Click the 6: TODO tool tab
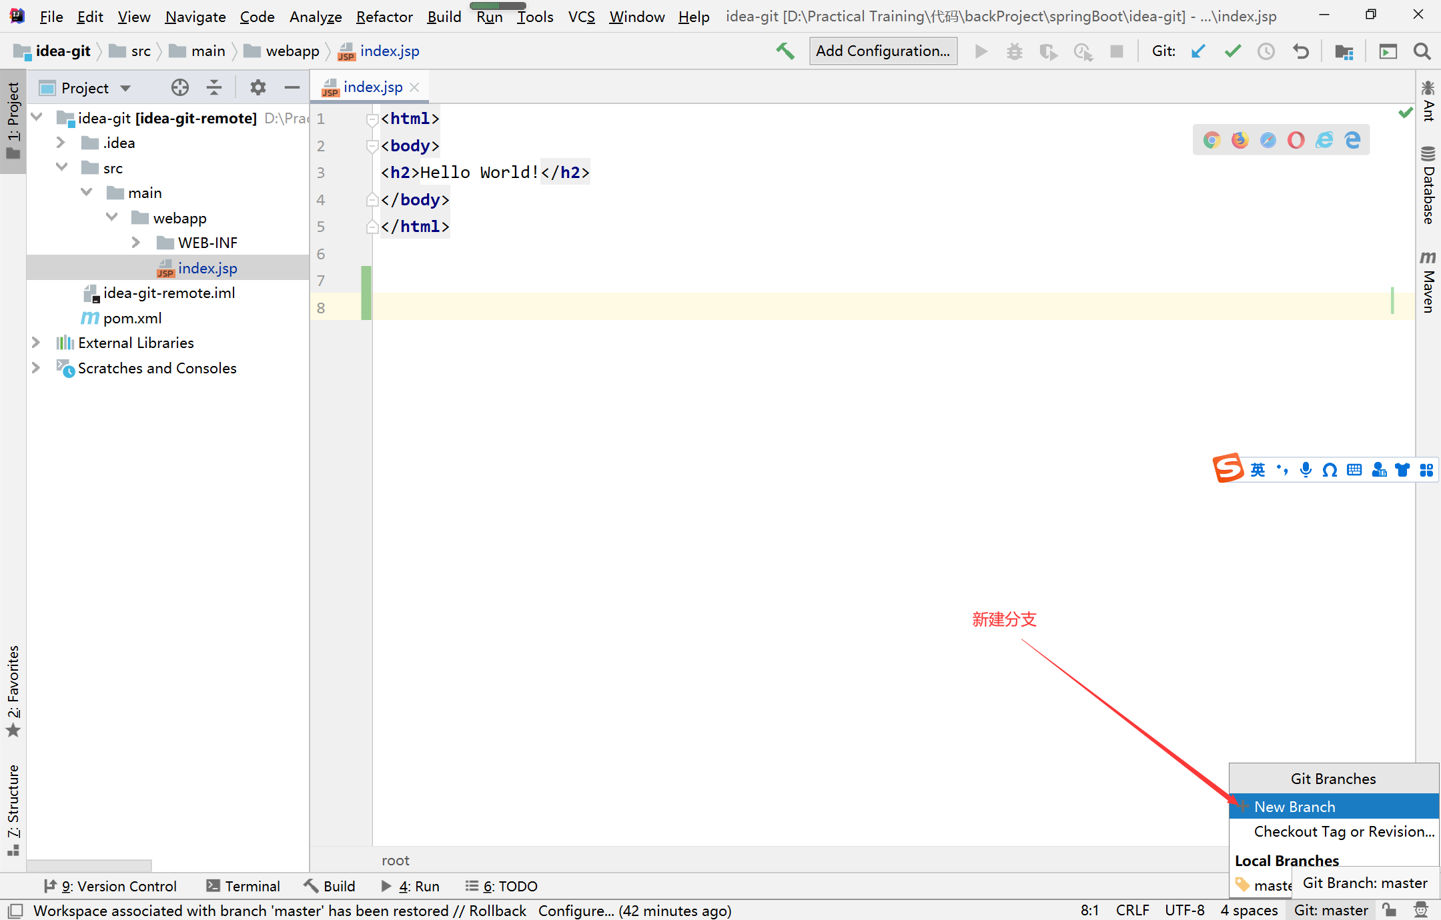Image resolution: width=1441 pixels, height=920 pixels. click(502, 886)
